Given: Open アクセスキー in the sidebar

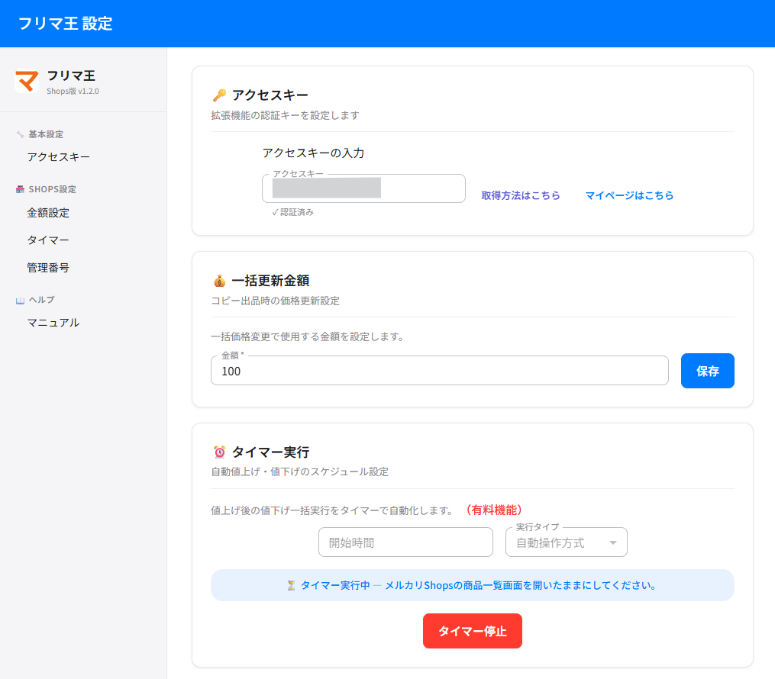Looking at the screenshot, I should coord(59,157).
